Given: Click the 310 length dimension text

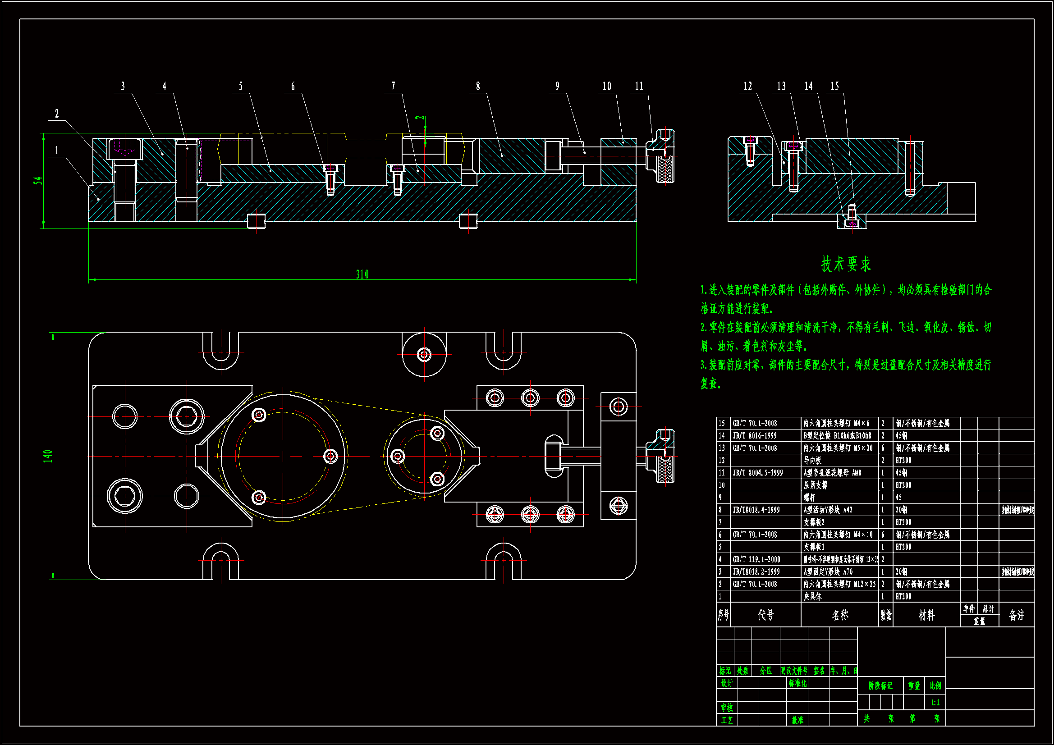Looking at the screenshot, I should tap(362, 274).
